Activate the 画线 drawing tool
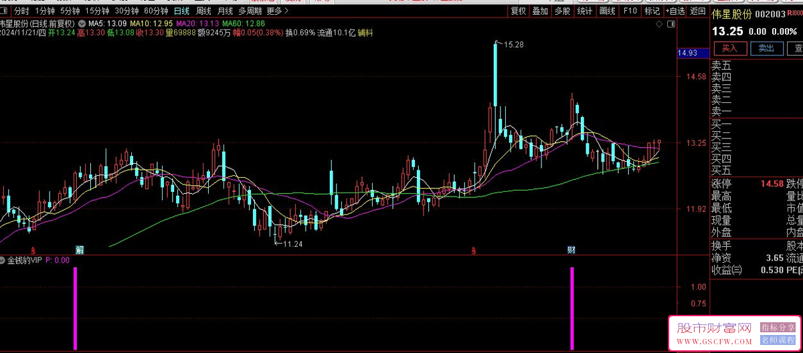 (x=608, y=11)
